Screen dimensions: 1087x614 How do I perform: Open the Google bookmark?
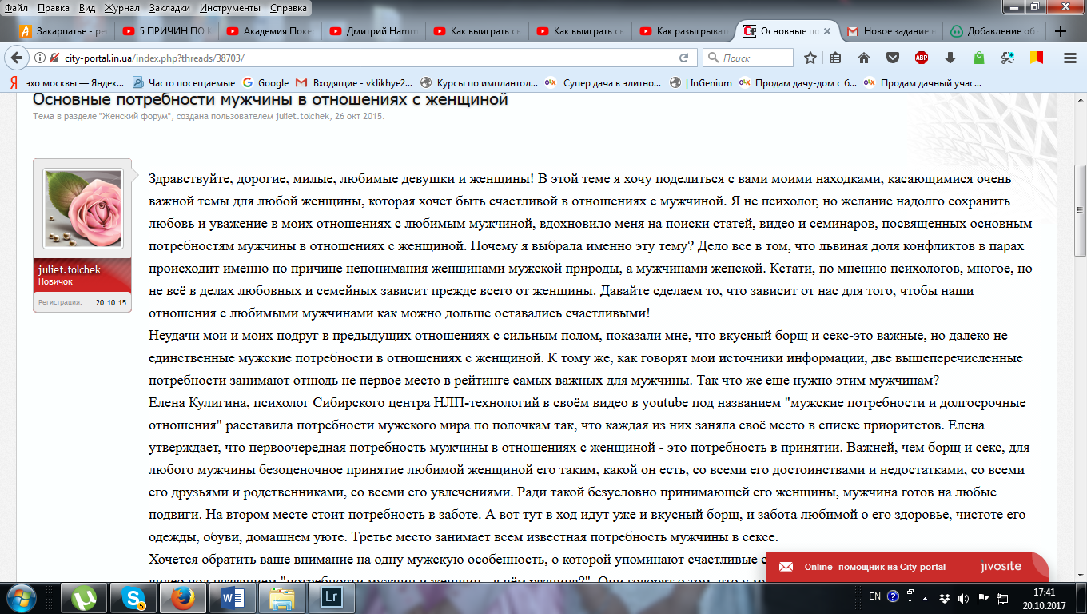pos(265,82)
